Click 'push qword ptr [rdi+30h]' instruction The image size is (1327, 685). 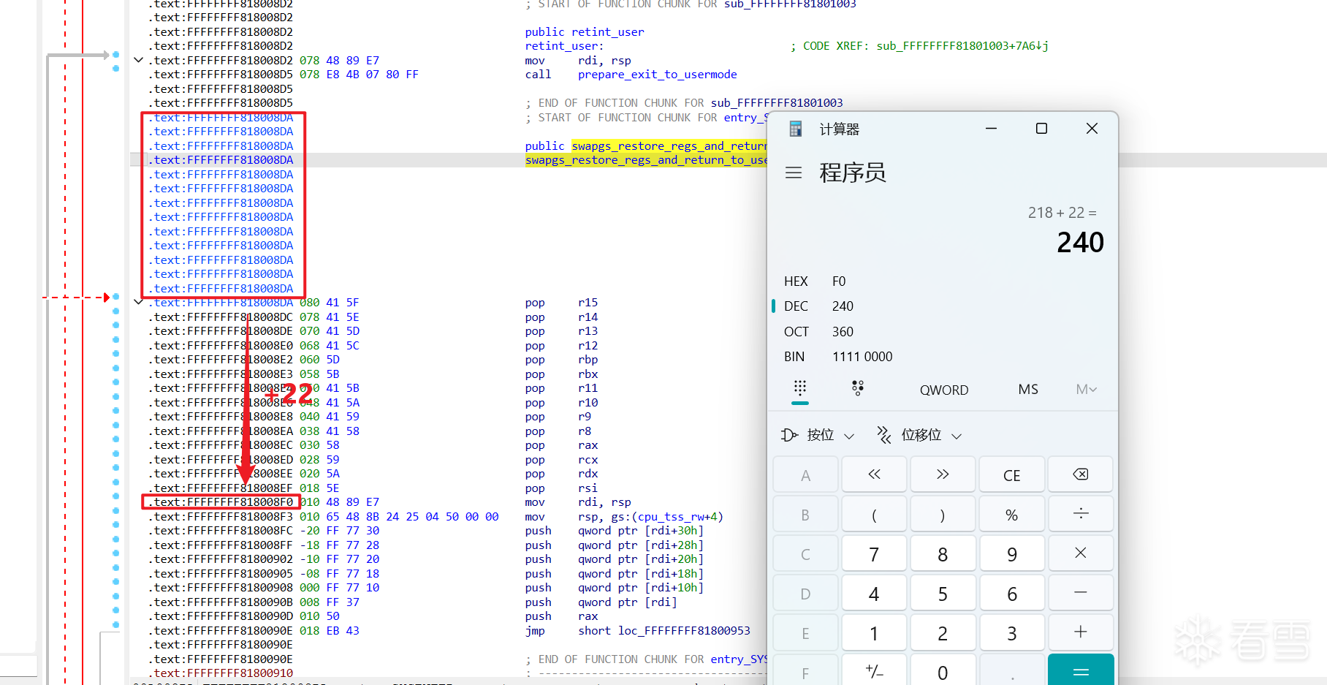(615, 531)
